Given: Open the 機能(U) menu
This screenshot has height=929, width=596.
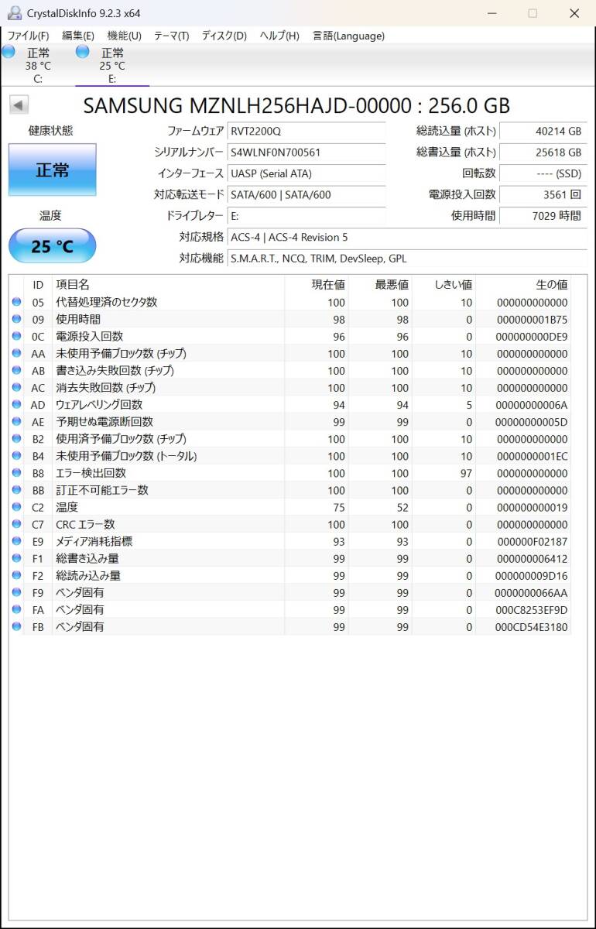Looking at the screenshot, I should [x=124, y=36].
